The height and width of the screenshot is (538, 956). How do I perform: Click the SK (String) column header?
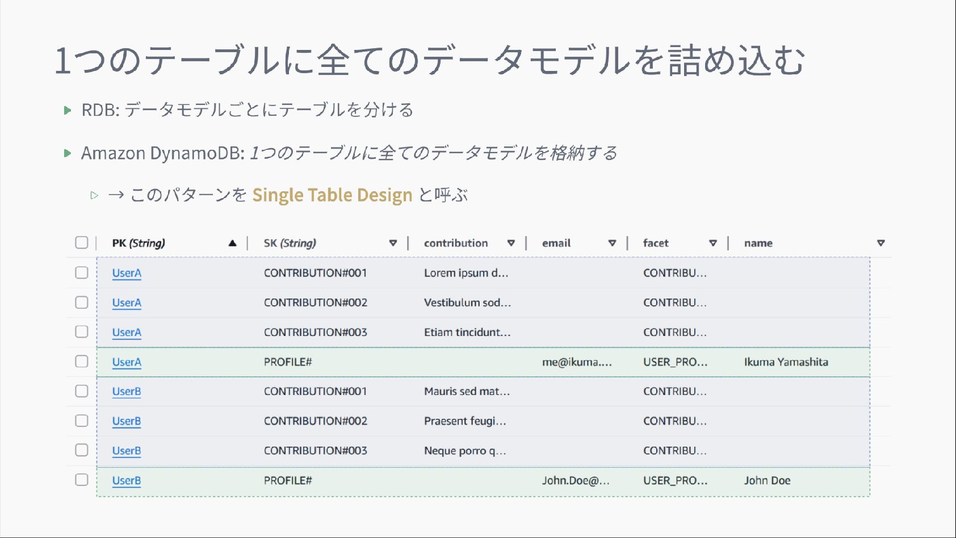290,243
